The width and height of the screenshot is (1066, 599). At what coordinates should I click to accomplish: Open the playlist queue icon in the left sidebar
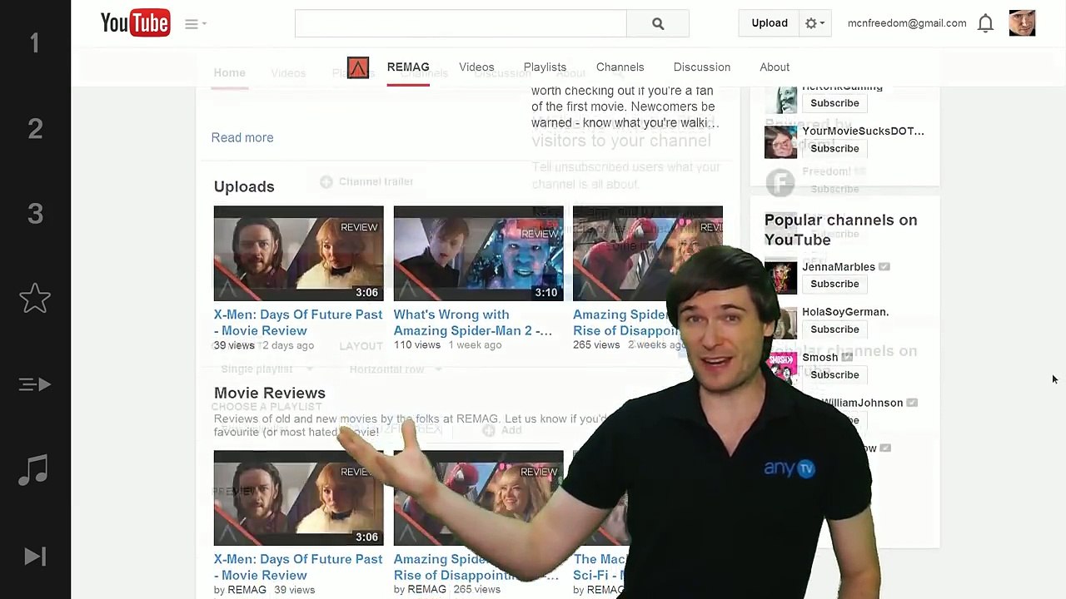click(35, 384)
